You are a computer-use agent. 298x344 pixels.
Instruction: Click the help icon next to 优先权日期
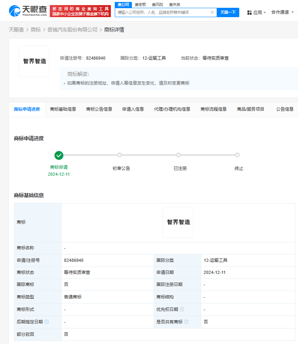[x=182, y=309]
